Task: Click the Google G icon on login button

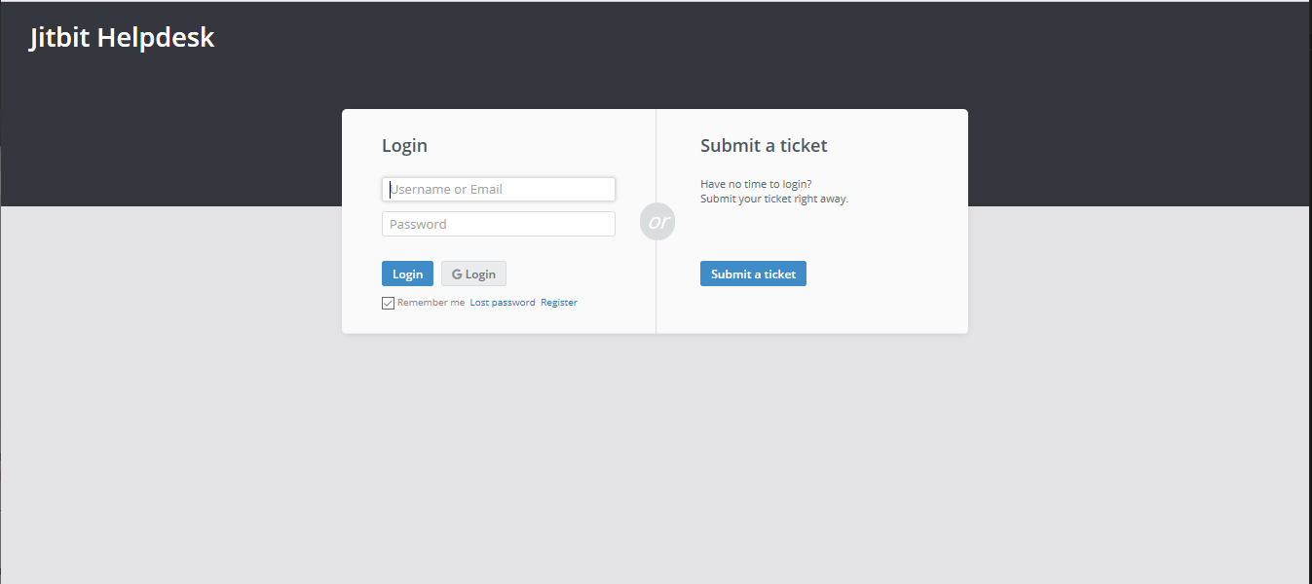Action: point(457,274)
